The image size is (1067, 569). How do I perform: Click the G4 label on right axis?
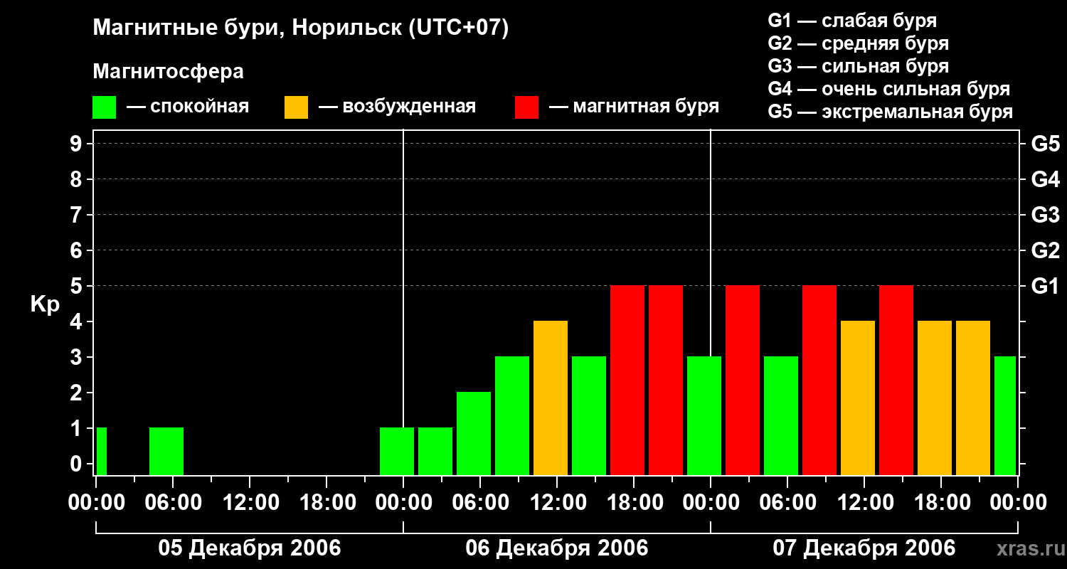1045,179
